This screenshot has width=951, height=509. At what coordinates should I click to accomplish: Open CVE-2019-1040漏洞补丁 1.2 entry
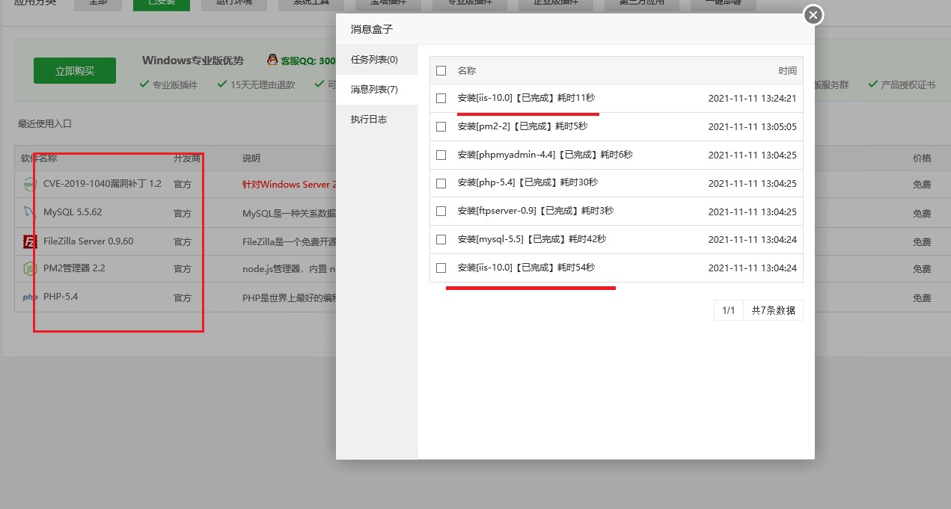click(103, 184)
